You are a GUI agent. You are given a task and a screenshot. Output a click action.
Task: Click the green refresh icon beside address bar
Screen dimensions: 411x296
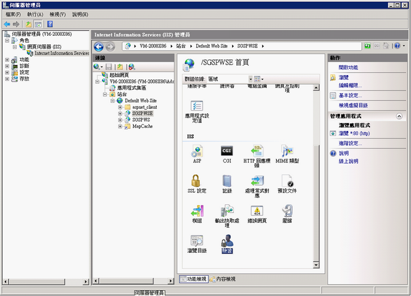click(367, 46)
